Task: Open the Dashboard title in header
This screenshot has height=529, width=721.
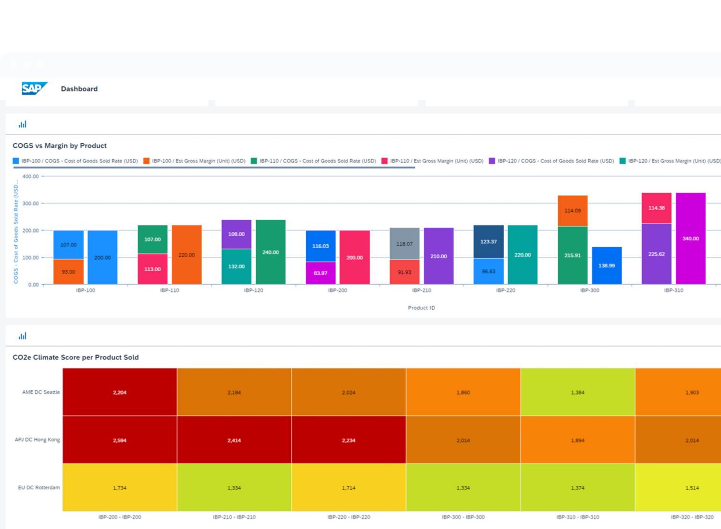Action: (x=79, y=89)
